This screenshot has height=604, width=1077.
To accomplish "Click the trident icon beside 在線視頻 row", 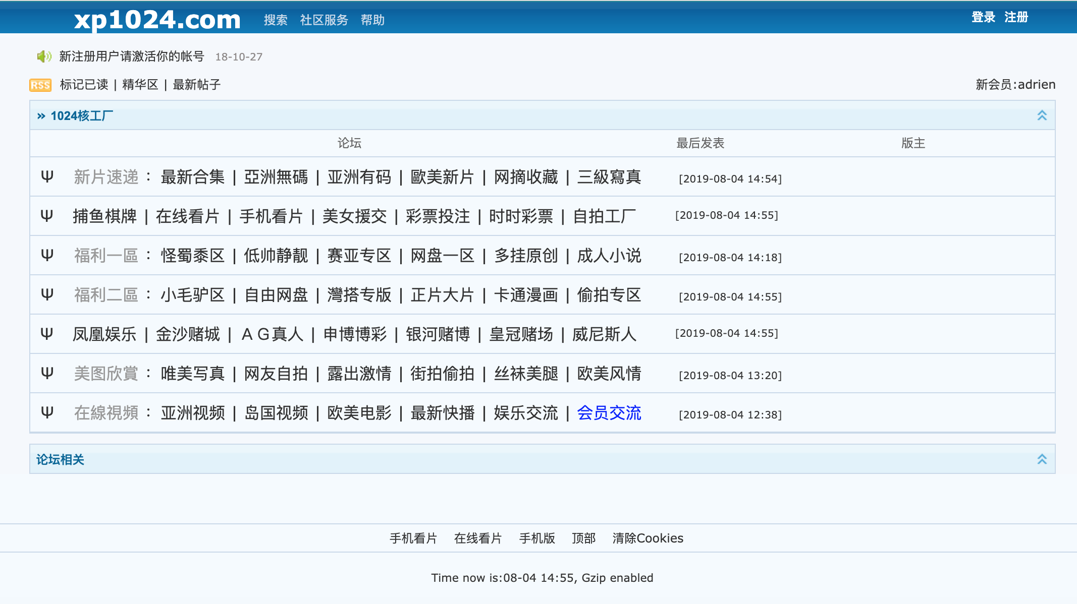I will 47,412.
